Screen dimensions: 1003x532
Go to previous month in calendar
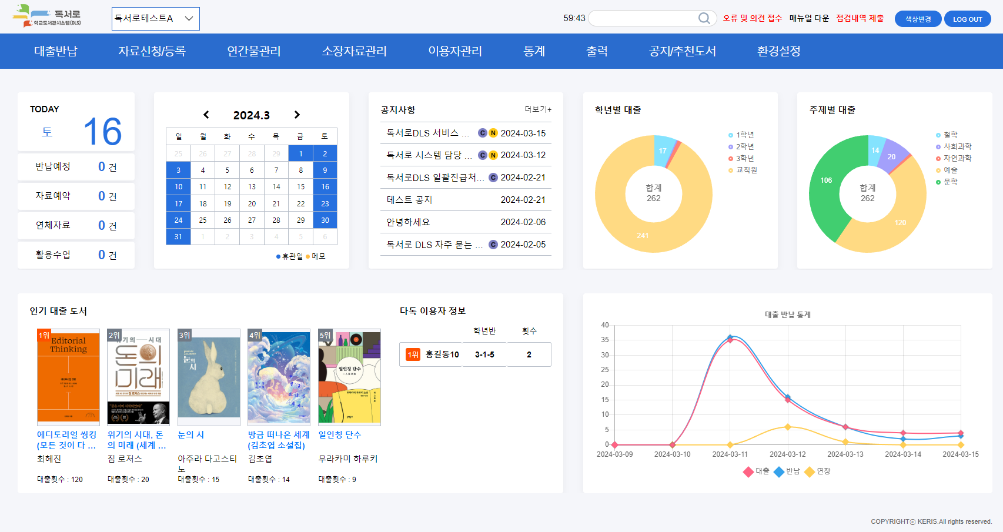pyautogui.click(x=206, y=115)
